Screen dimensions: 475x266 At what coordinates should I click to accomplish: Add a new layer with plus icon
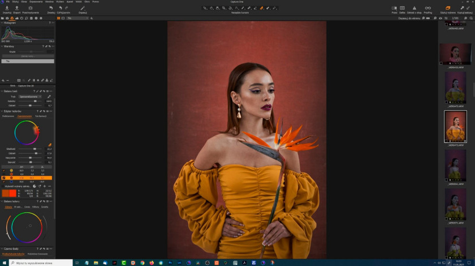[3, 81]
